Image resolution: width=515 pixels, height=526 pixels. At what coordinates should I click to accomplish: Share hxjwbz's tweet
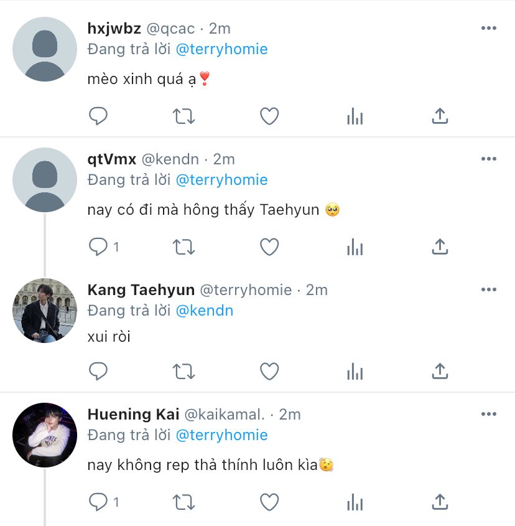click(x=440, y=116)
